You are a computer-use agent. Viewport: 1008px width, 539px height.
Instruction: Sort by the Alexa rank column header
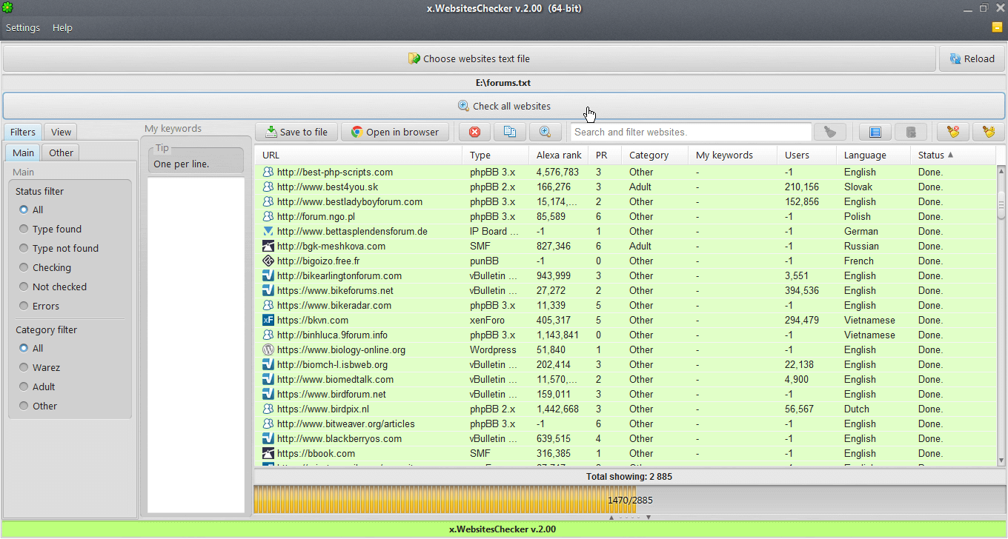point(559,155)
